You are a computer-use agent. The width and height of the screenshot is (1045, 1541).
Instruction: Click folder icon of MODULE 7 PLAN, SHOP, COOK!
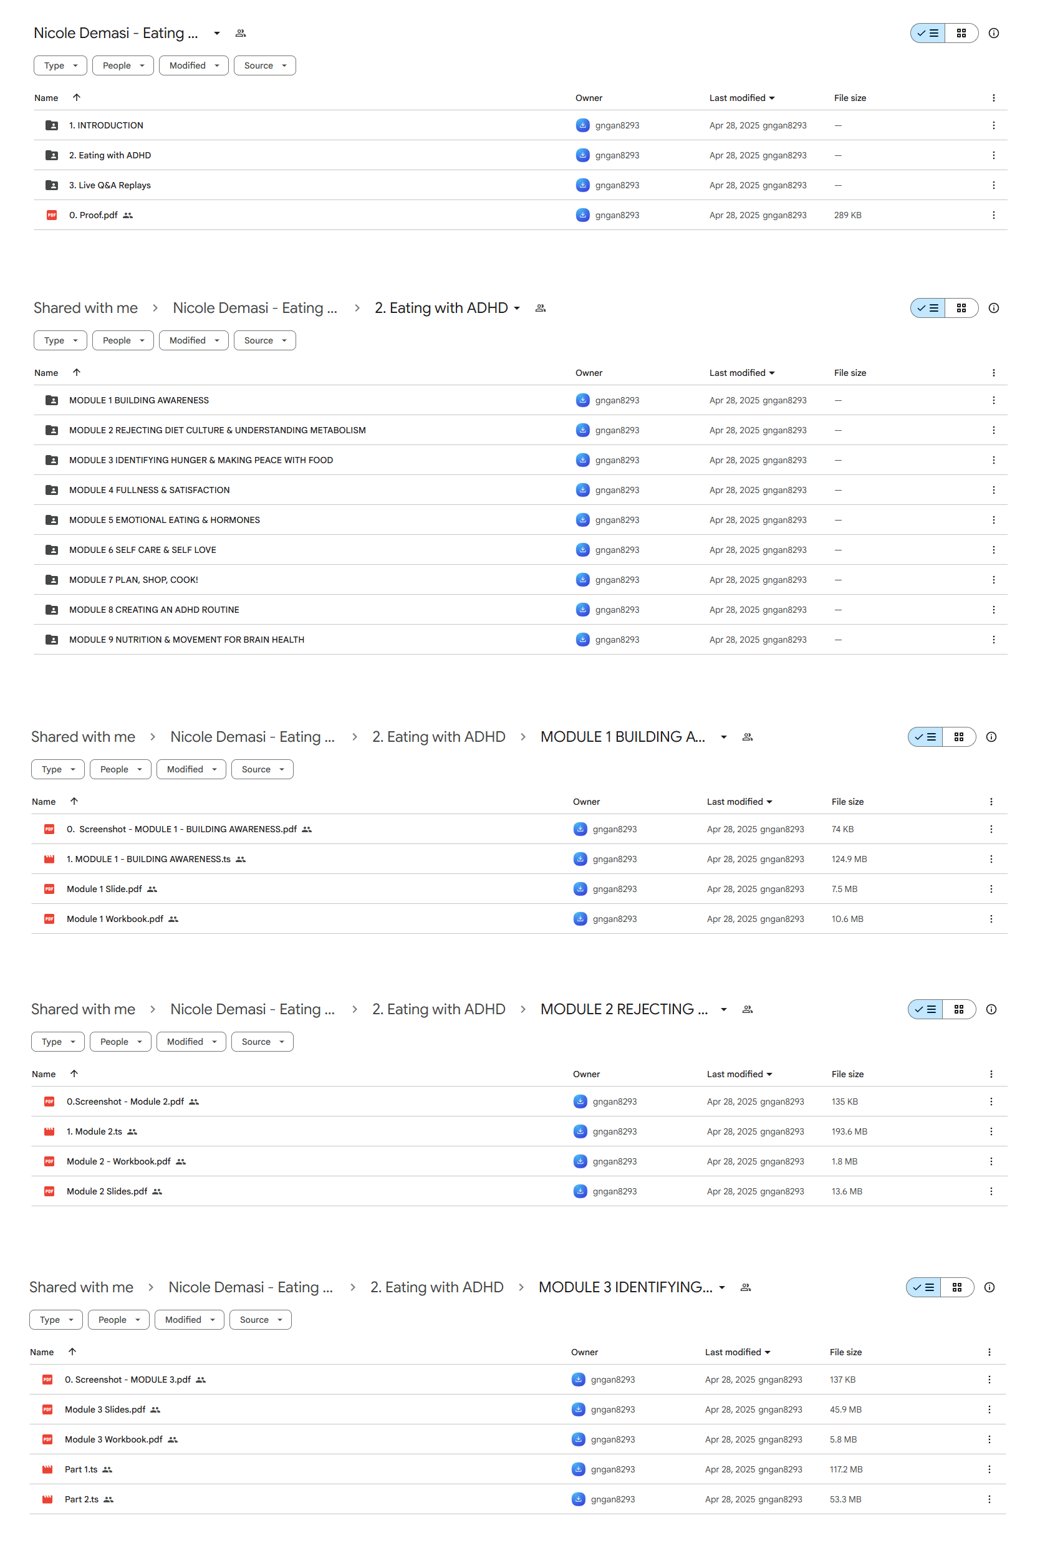pos(51,580)
